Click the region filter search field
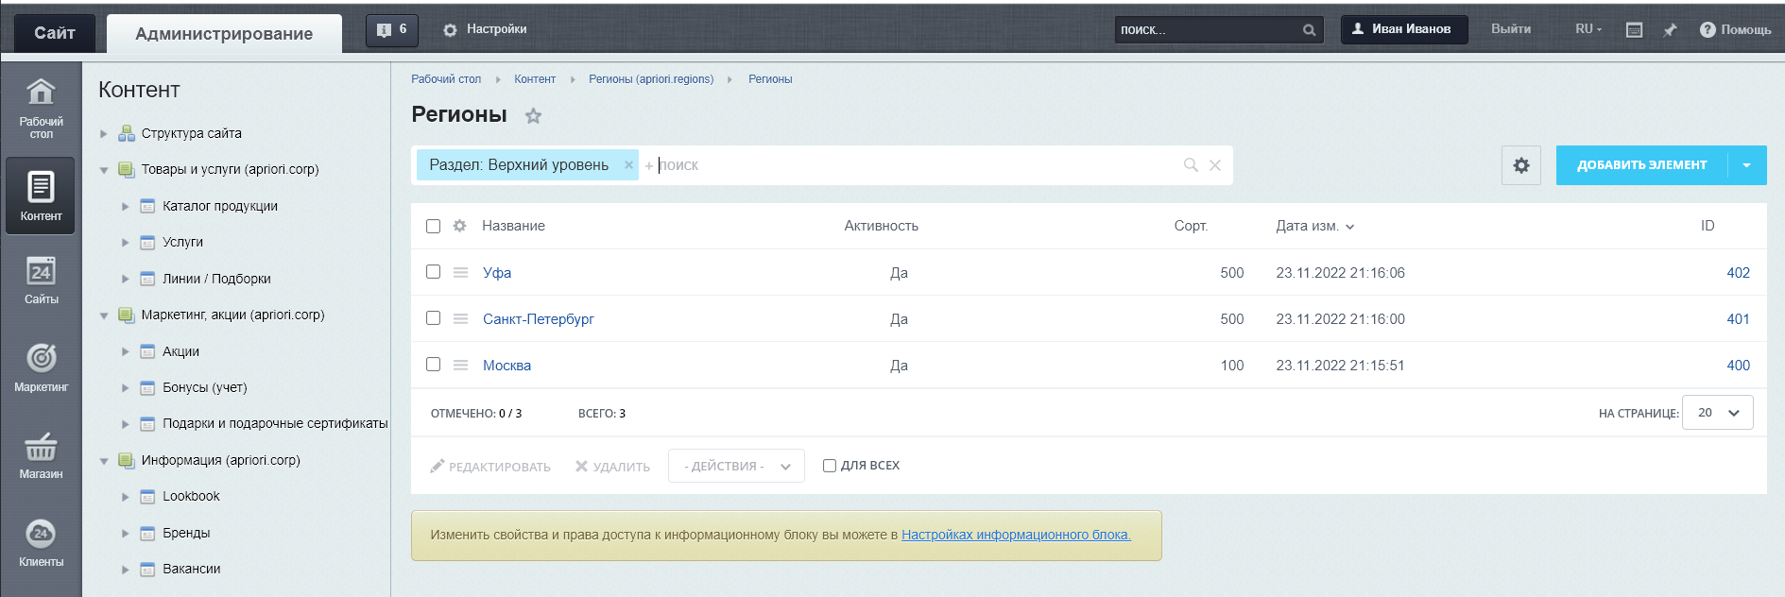 pyautogui.click(x=907, y=165)
